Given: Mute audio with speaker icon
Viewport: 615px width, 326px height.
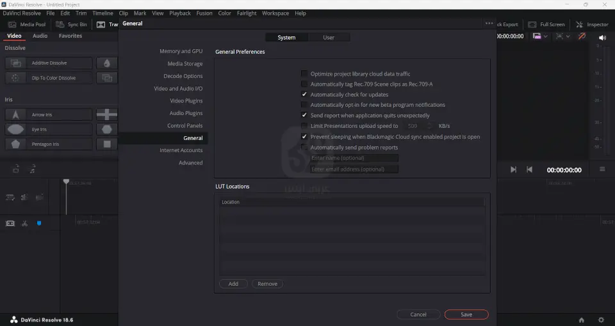Looking at the screenshot, I should pos(602,38).
